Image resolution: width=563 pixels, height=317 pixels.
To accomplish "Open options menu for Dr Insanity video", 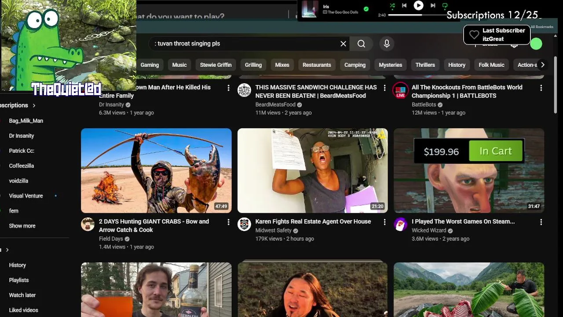I will (228, 88).
